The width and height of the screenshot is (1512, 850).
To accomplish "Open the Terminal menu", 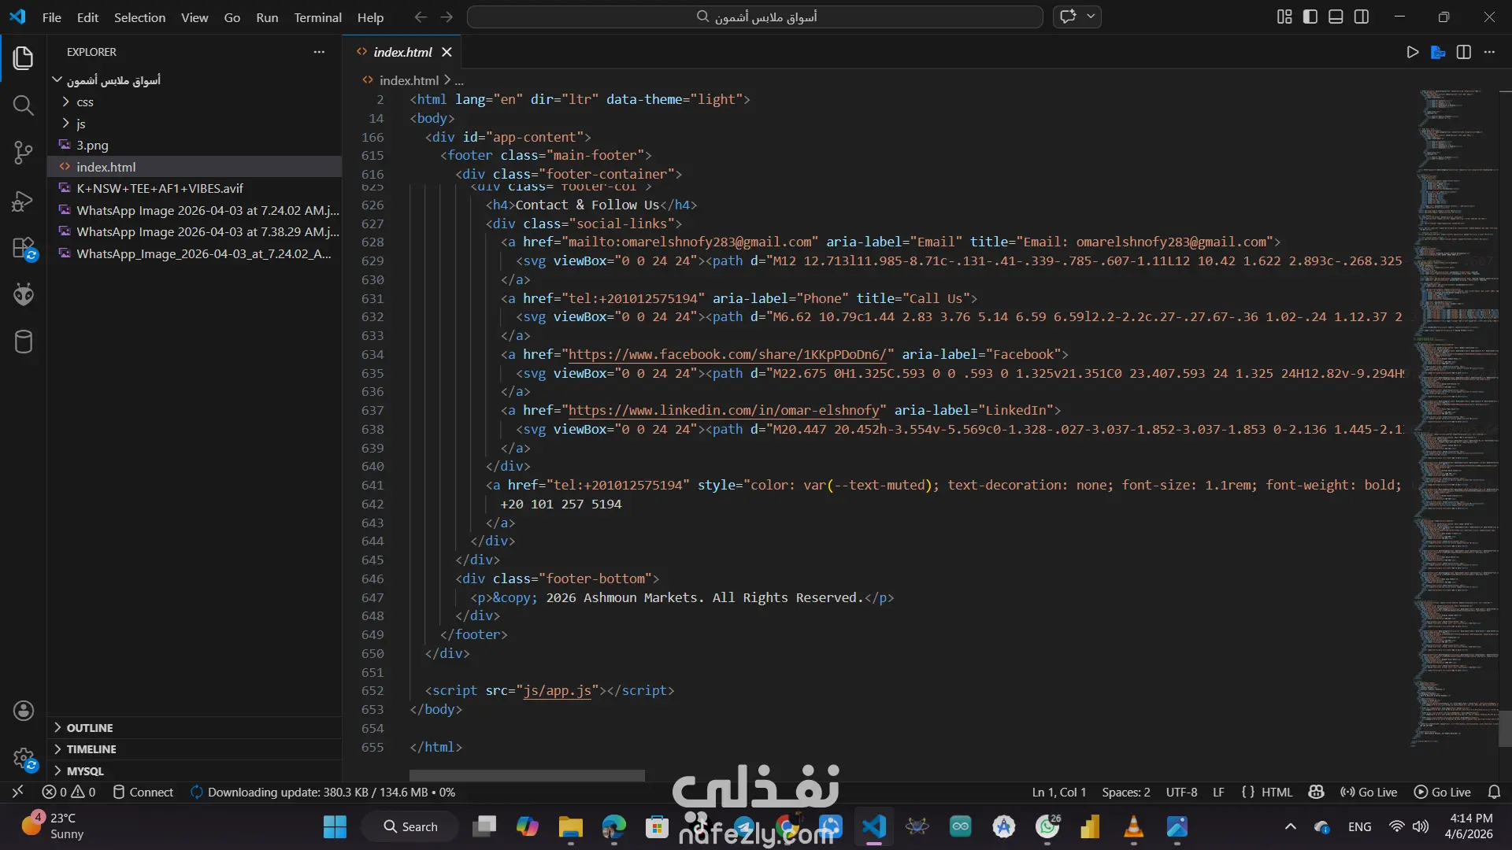I will [x=317, y=17].
